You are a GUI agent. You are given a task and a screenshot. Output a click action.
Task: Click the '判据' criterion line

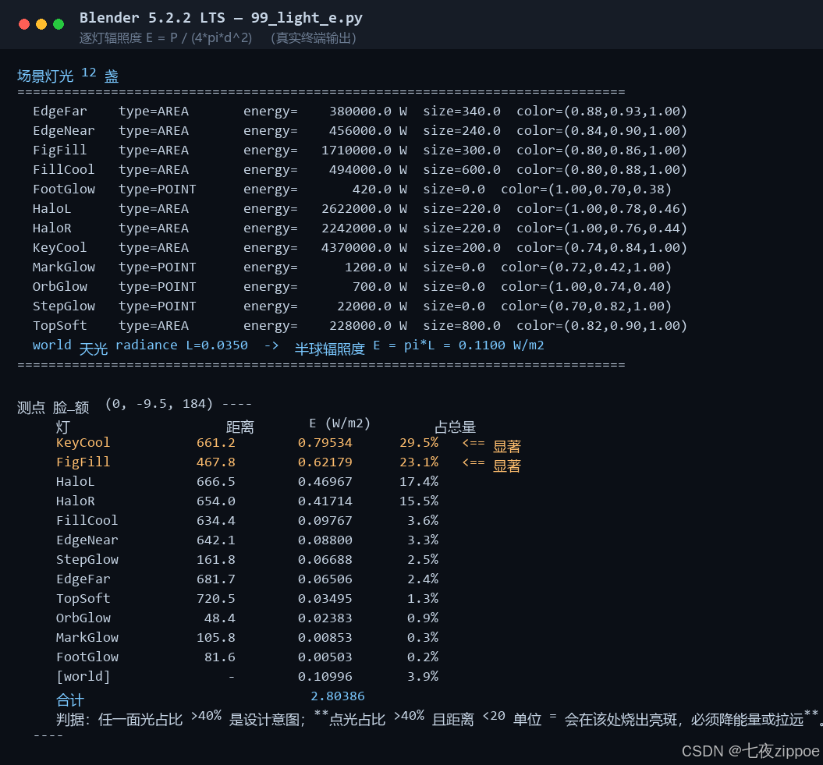[x=438, y=717]
